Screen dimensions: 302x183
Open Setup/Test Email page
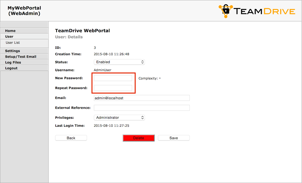(x=24, y=57)
